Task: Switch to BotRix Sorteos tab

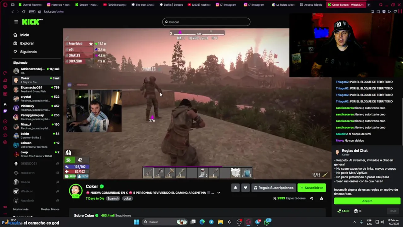Action: point(171,5)
